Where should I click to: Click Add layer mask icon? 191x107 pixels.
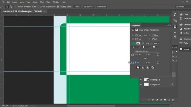click(x=157, y=100)
